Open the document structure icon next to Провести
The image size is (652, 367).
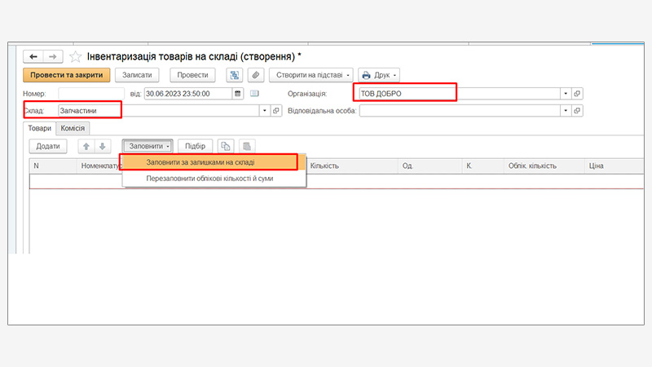(x=235, y=75)
